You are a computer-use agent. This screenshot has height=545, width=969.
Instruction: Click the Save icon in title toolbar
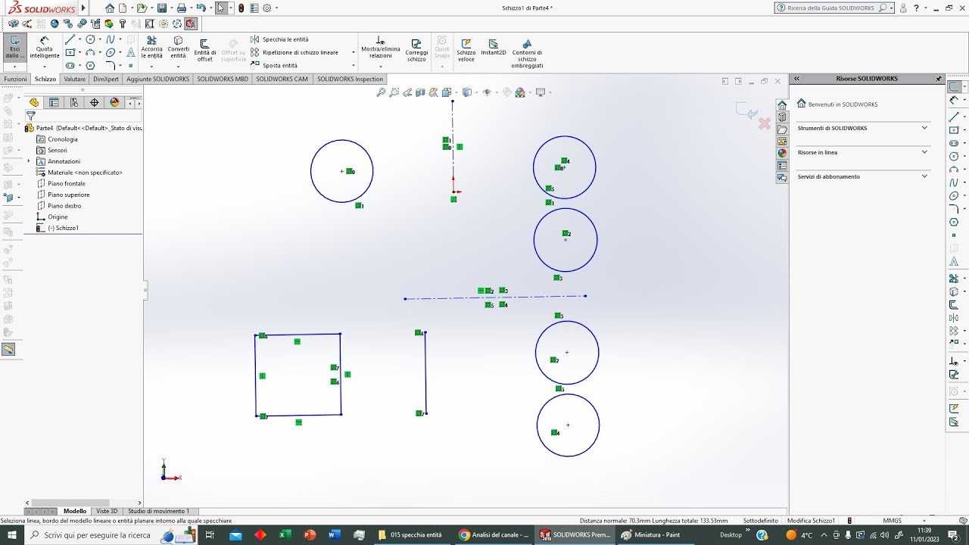(162, 8)
